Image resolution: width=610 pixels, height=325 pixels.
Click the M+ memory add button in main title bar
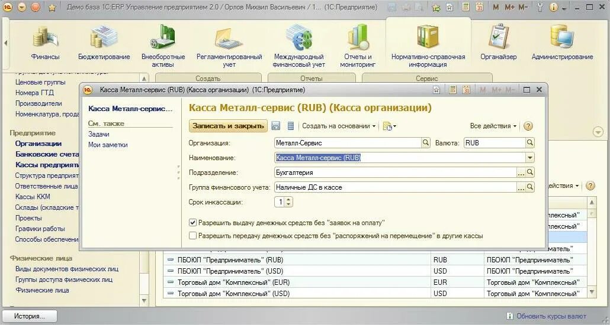pyautogui.click(x=509, y=7)
